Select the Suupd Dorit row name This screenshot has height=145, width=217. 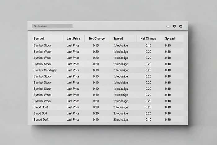41,120
